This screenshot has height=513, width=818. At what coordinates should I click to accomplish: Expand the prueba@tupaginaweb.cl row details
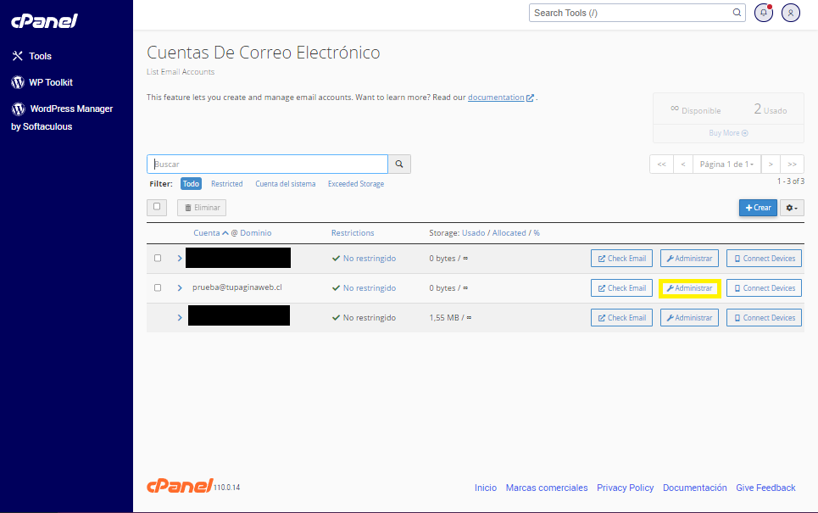(180, 288)
